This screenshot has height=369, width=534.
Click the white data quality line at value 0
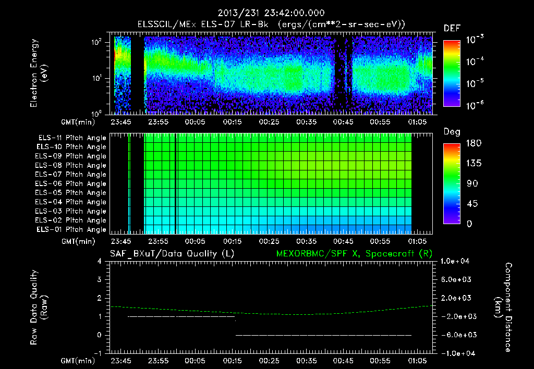click(x=323, y=335)
